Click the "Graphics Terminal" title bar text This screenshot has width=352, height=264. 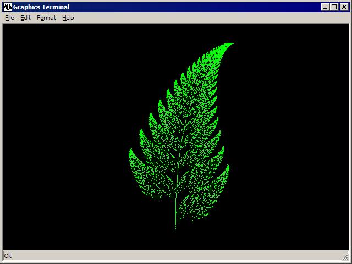[x=41, y=7]
